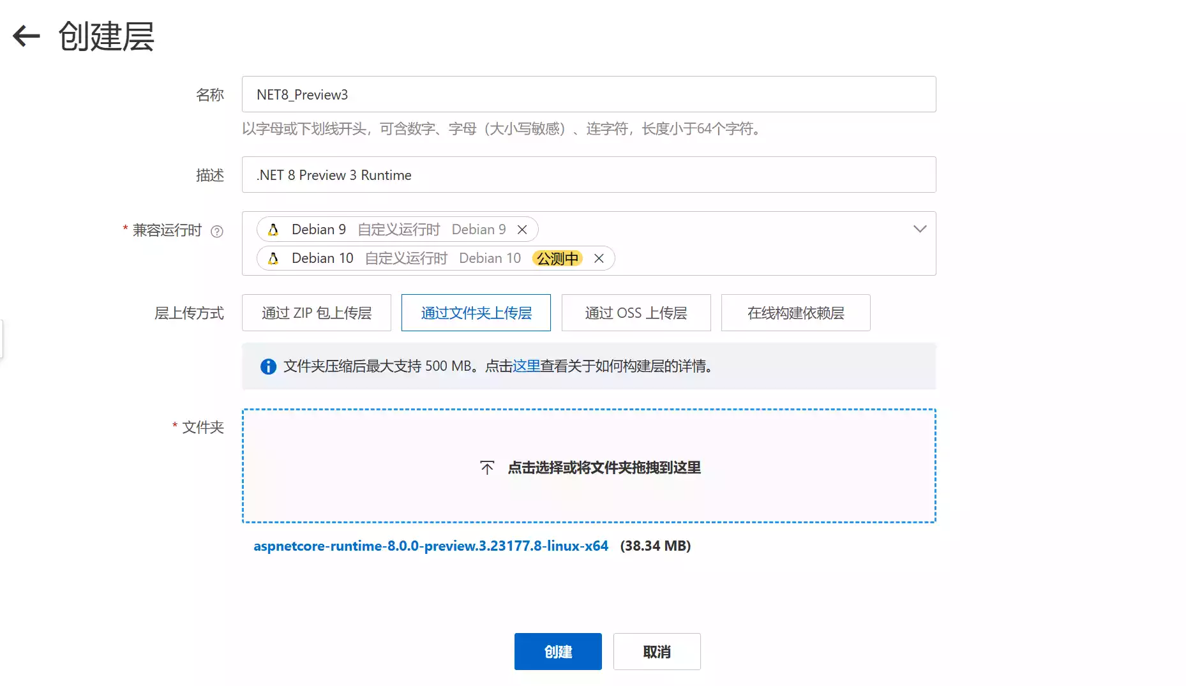Click the upload arrow icon in drop zone
The height and width of the screenshot is (686, 1186).
487,468
